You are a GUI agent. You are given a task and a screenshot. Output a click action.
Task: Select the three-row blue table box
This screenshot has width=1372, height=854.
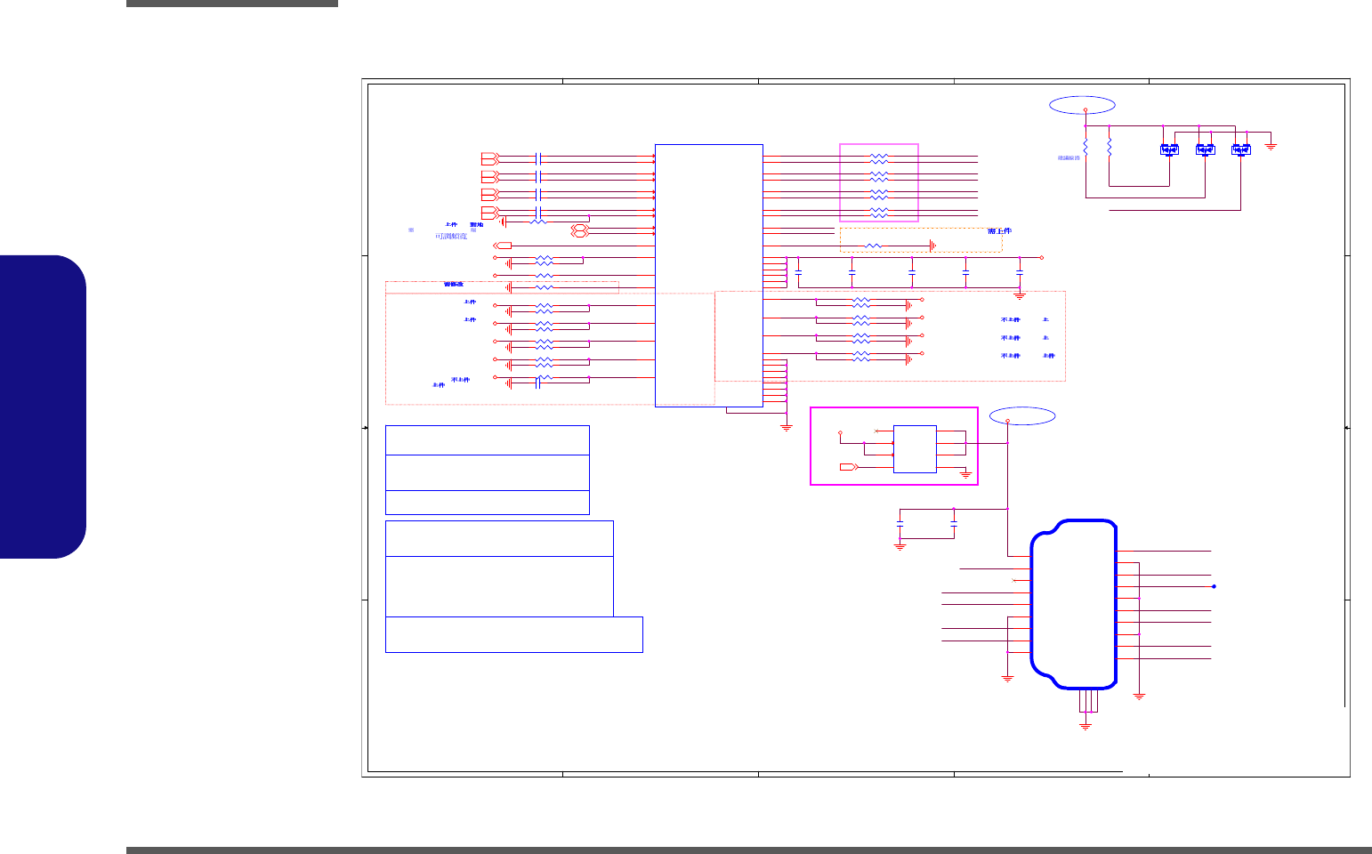point(488,470)
